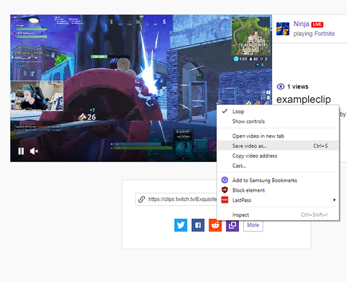The image size is (347, 282).
Task: Share the clip on Reddit
Action: click(215, 225)
